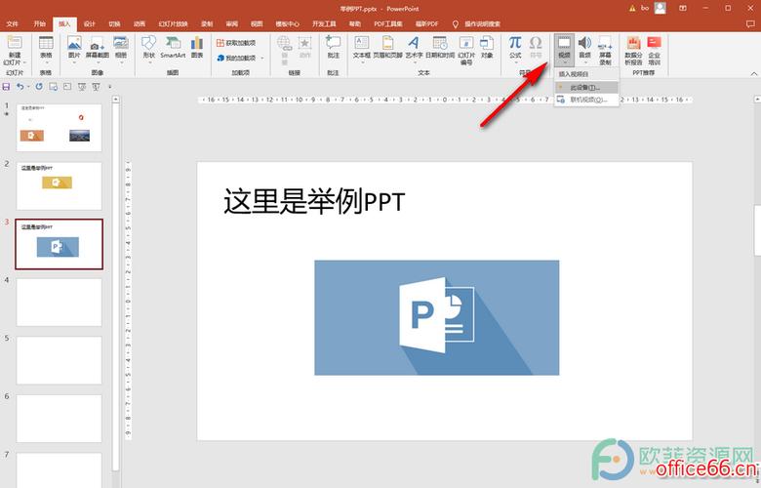Select blank slide 5 thumbnail

tap(60, 360)
